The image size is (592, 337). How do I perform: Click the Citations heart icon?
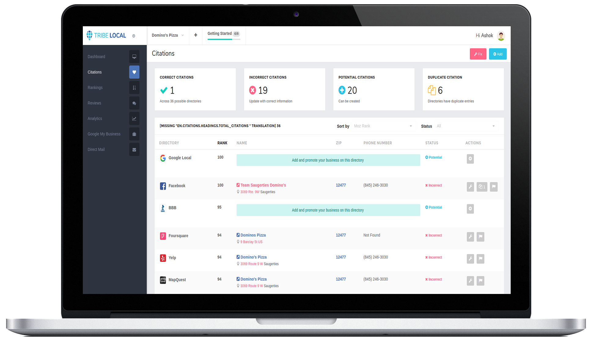pos(134,72)
